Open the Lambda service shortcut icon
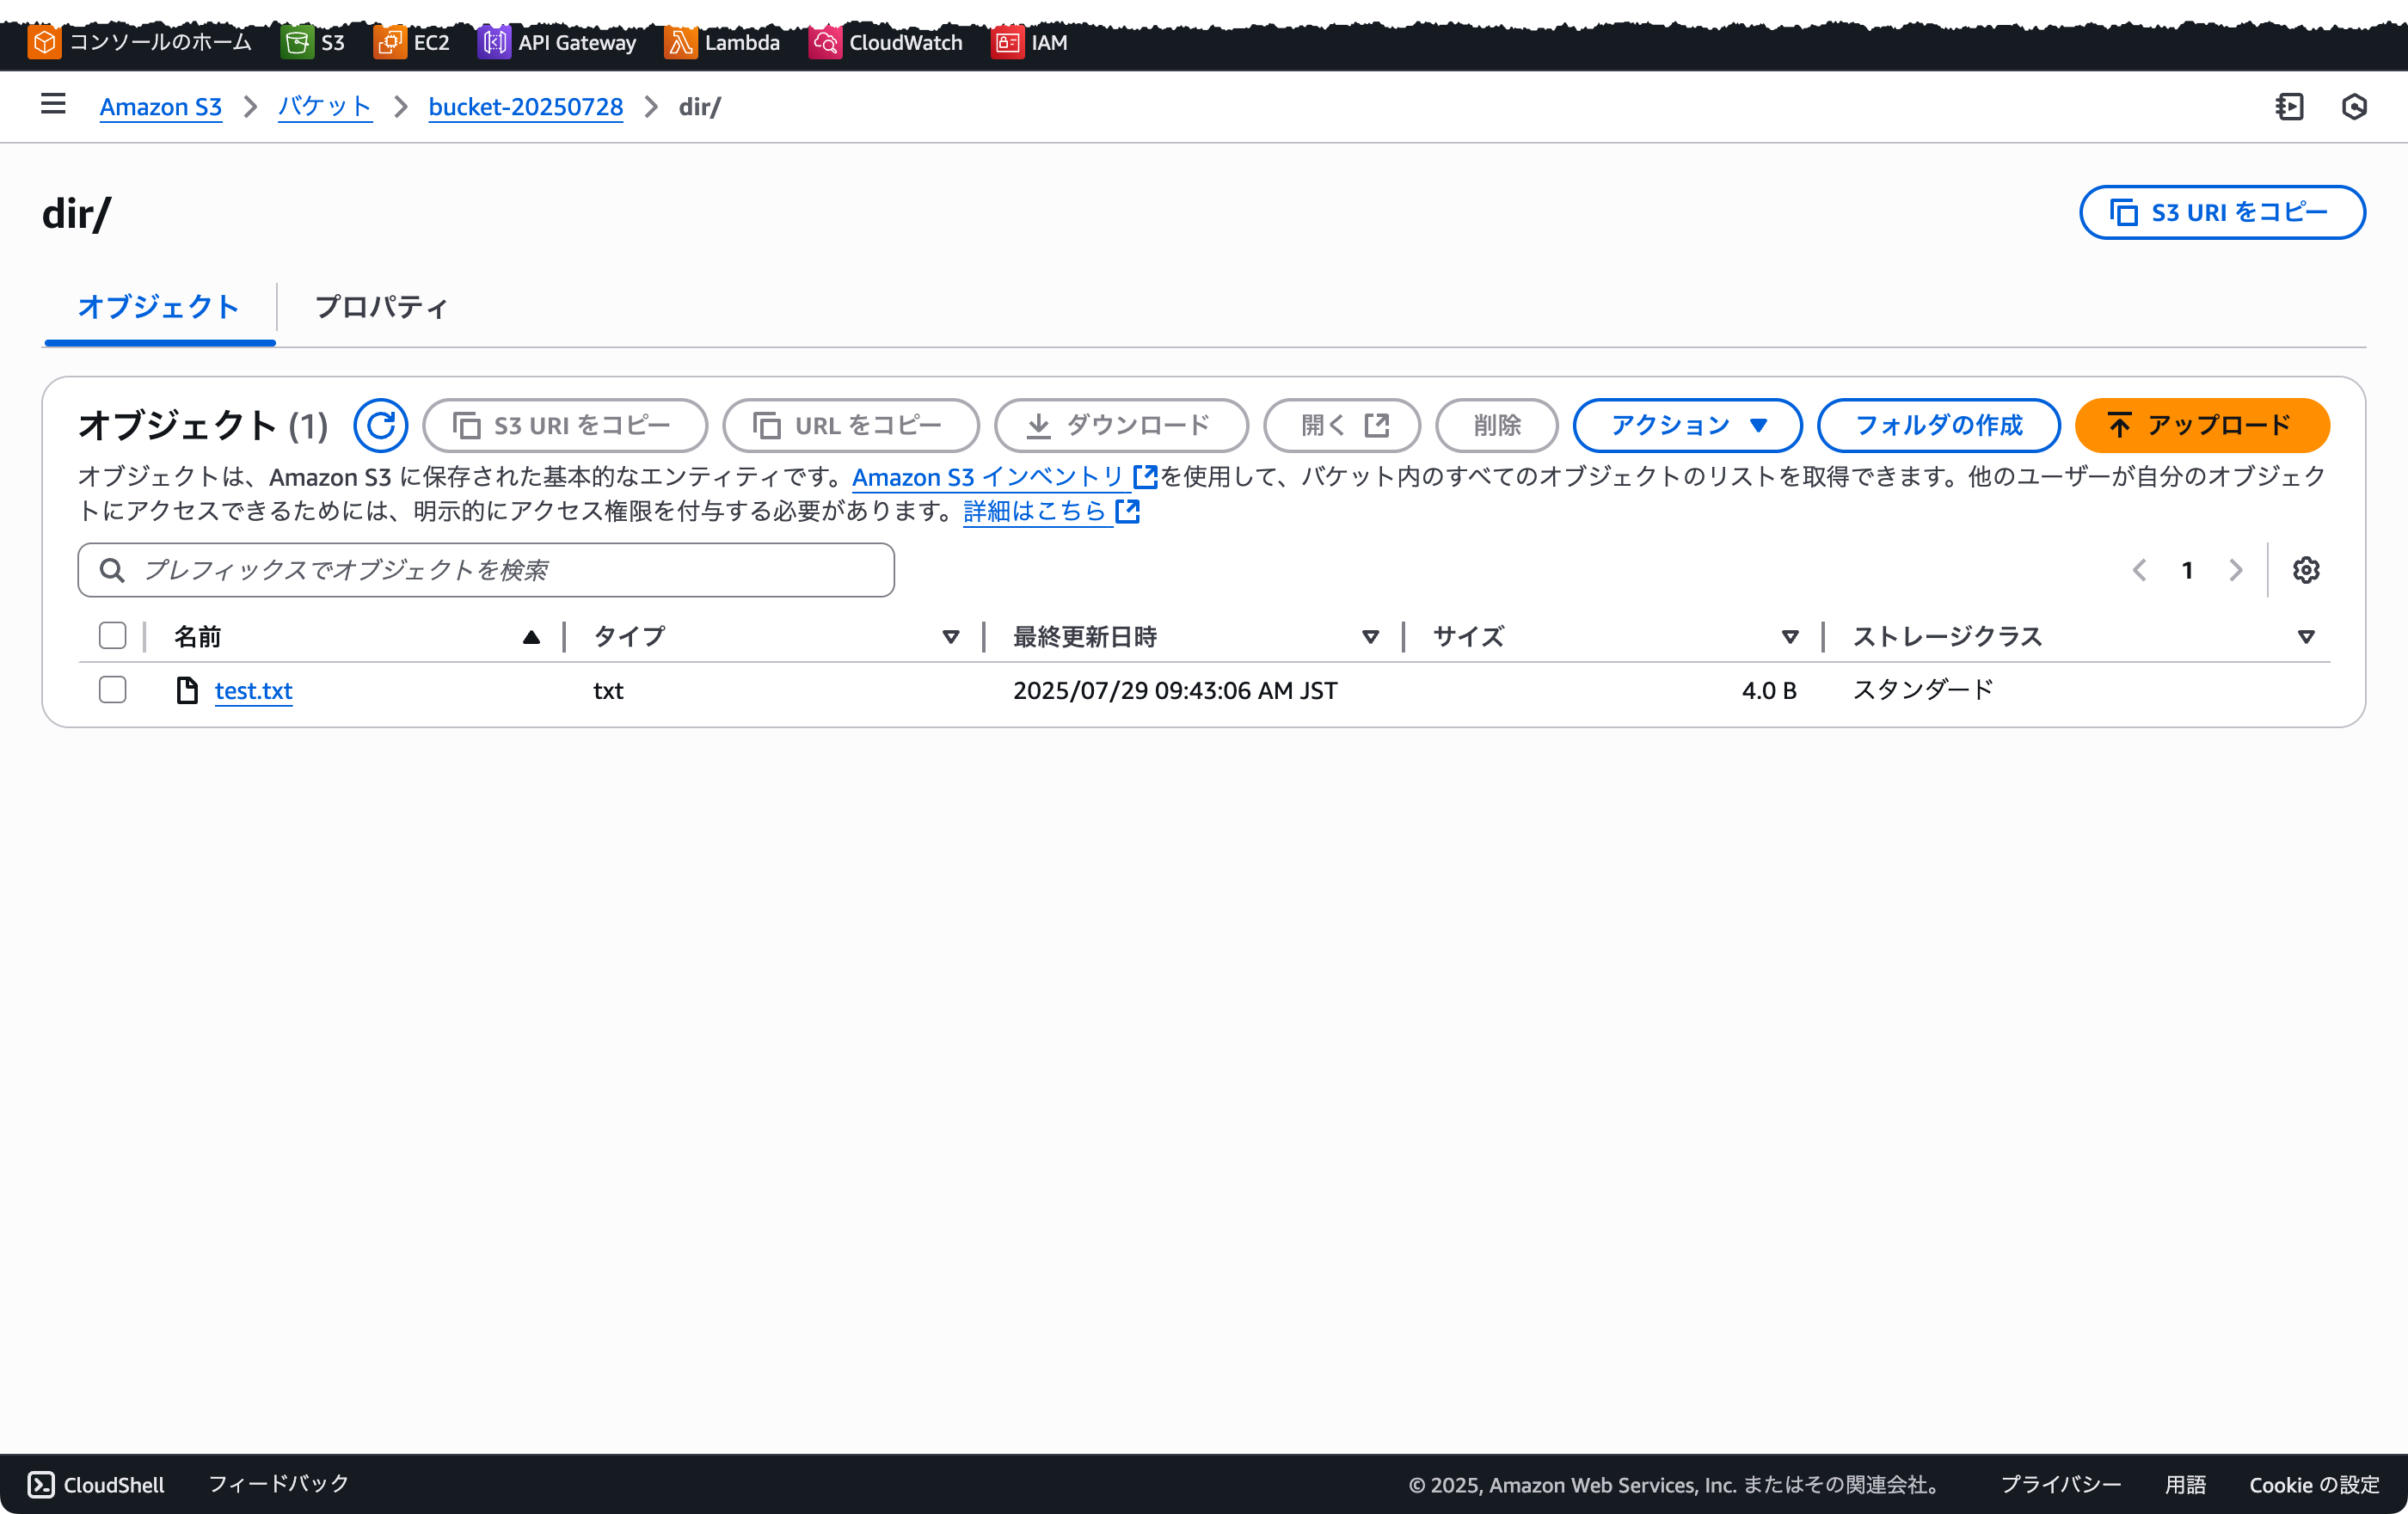The image size is (2408, 1514). coord(680,42)
